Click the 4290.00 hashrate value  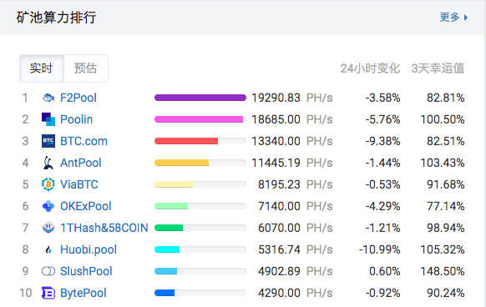tap(279, 293)
